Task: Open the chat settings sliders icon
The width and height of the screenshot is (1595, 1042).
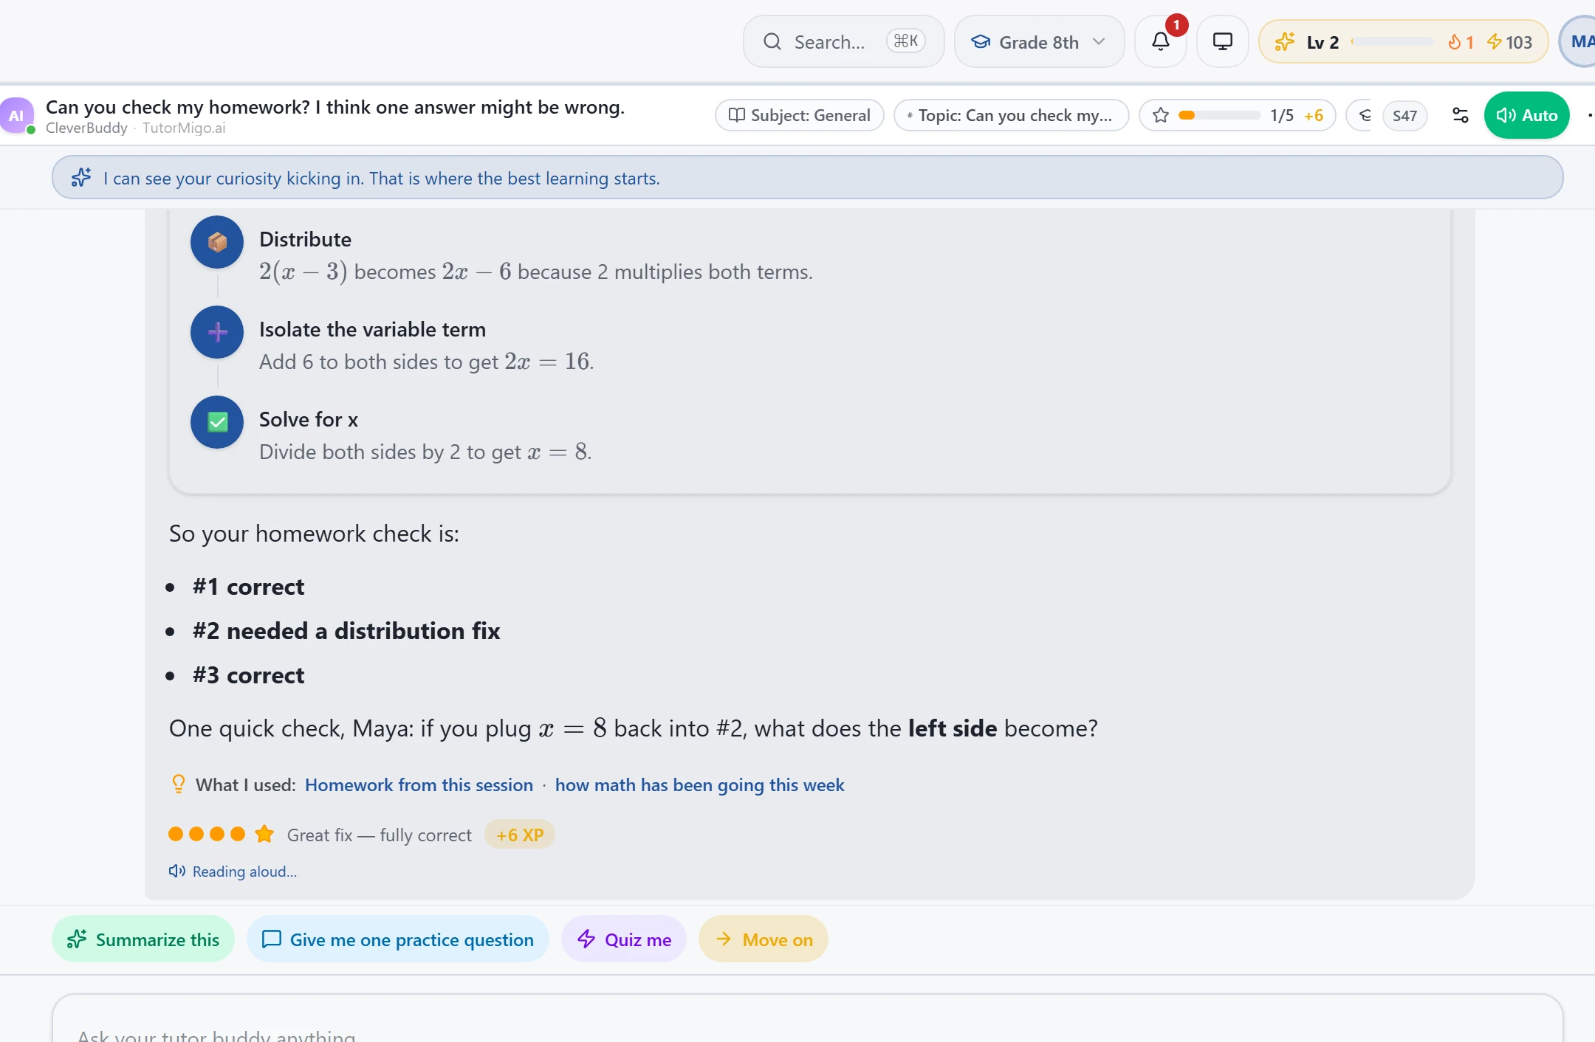Action: [x=1460, y=115]
